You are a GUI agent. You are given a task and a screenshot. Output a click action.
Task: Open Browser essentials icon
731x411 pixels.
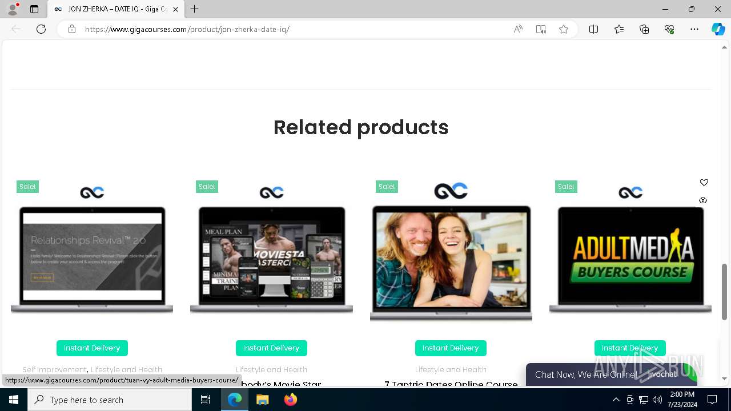tap(669, 29)
